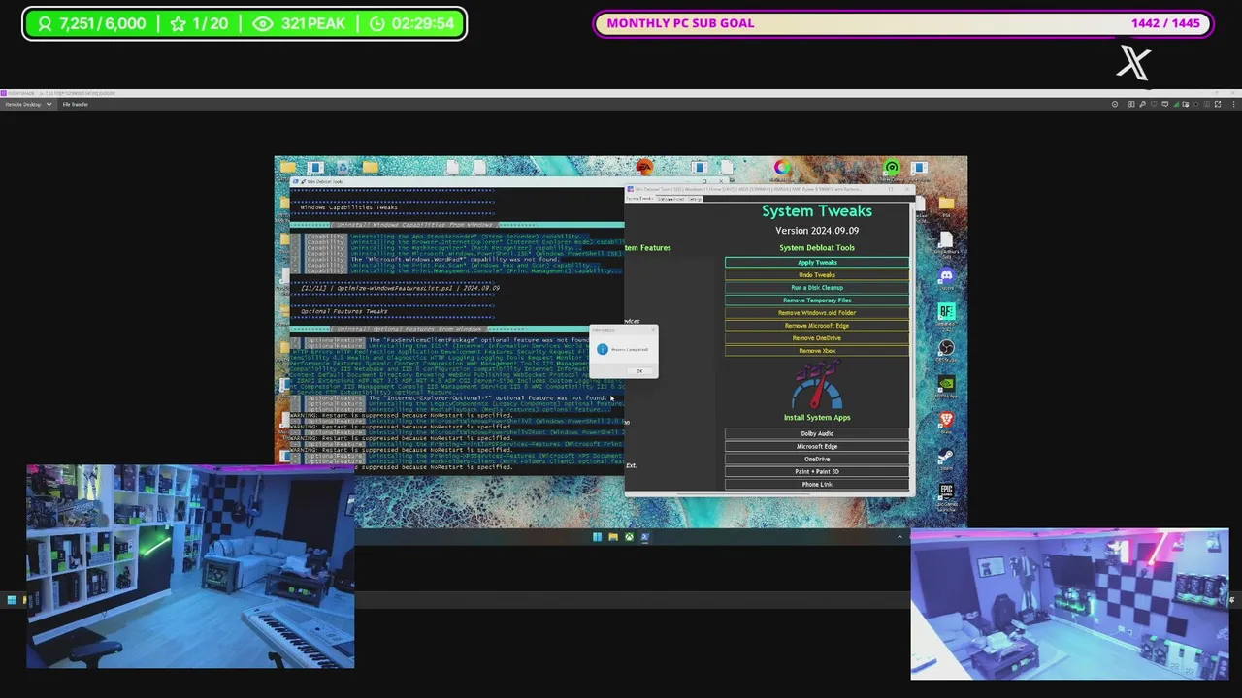Run a Disk Cleanup

click(817, 288)
